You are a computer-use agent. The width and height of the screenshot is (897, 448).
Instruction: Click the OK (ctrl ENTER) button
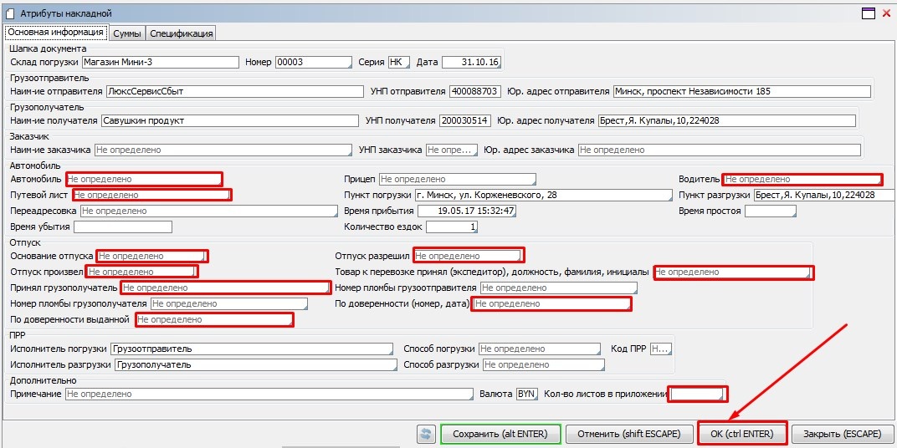coord(741,434)
